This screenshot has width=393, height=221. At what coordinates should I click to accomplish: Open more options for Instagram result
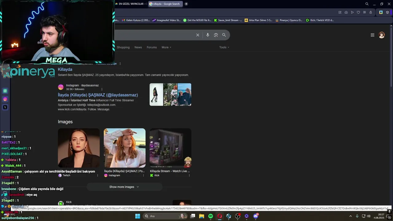102,89
